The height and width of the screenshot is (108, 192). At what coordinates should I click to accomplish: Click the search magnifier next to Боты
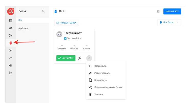point(44,11)
